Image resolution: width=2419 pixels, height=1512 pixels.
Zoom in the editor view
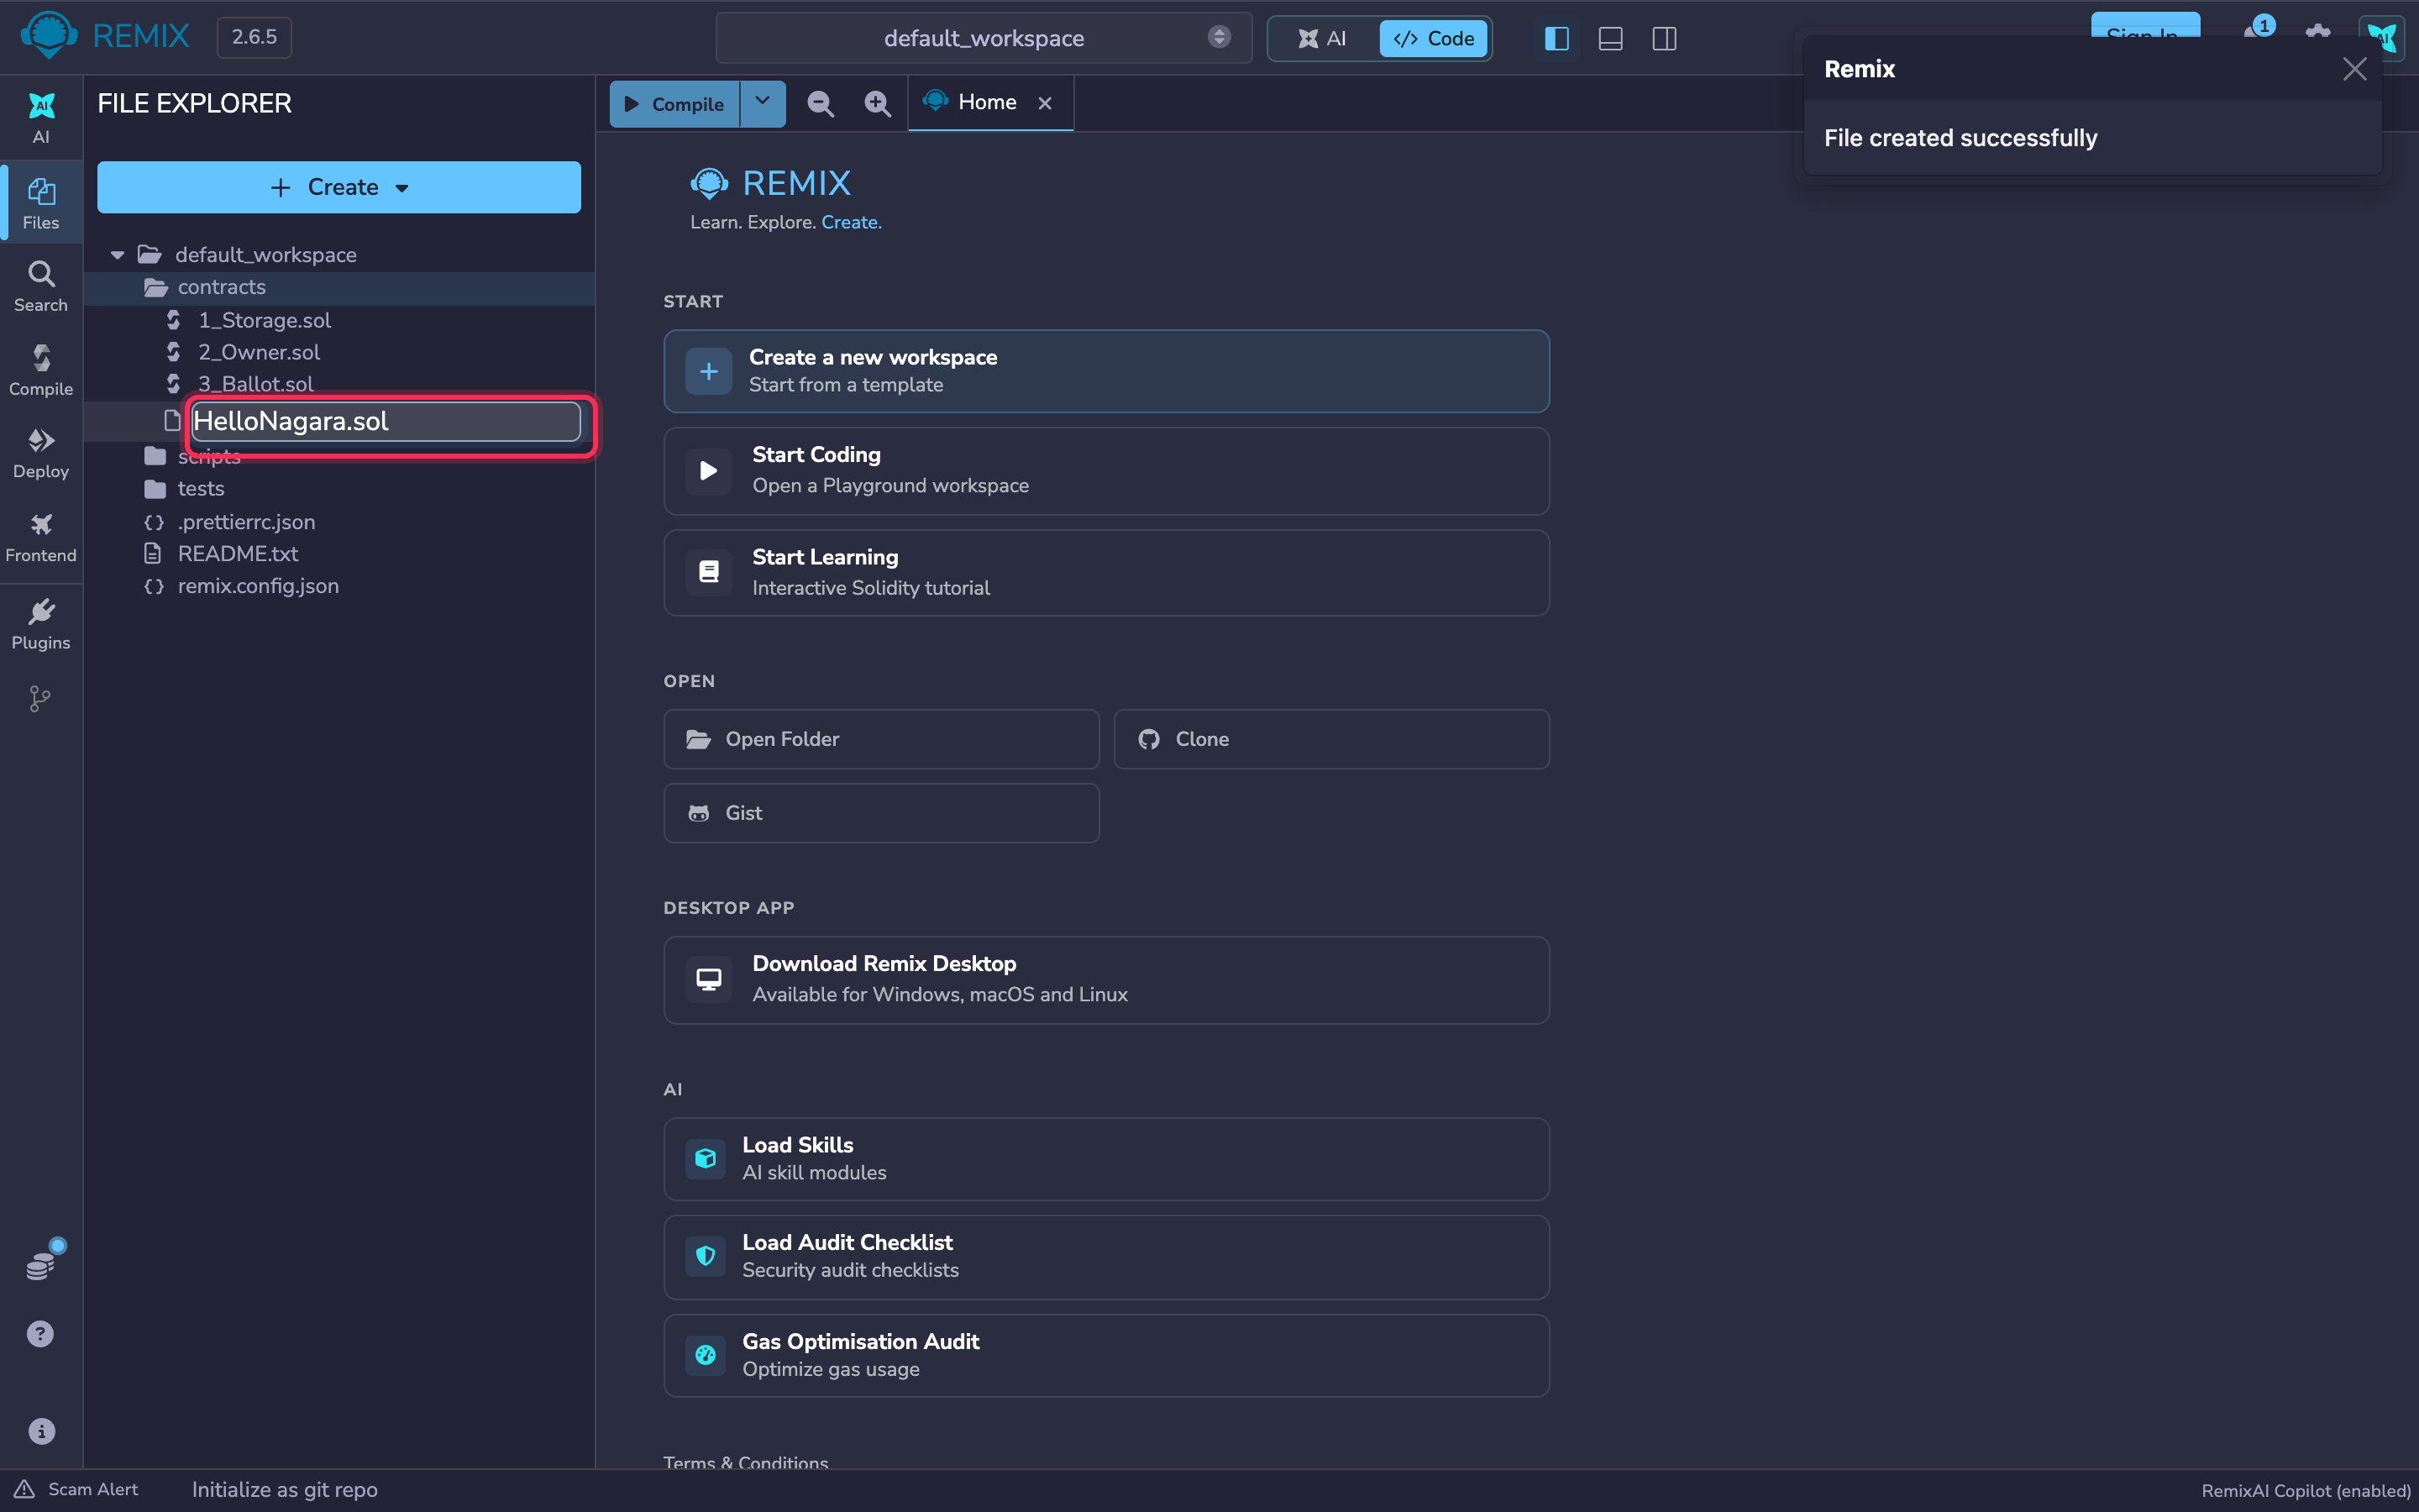point(877,103)
